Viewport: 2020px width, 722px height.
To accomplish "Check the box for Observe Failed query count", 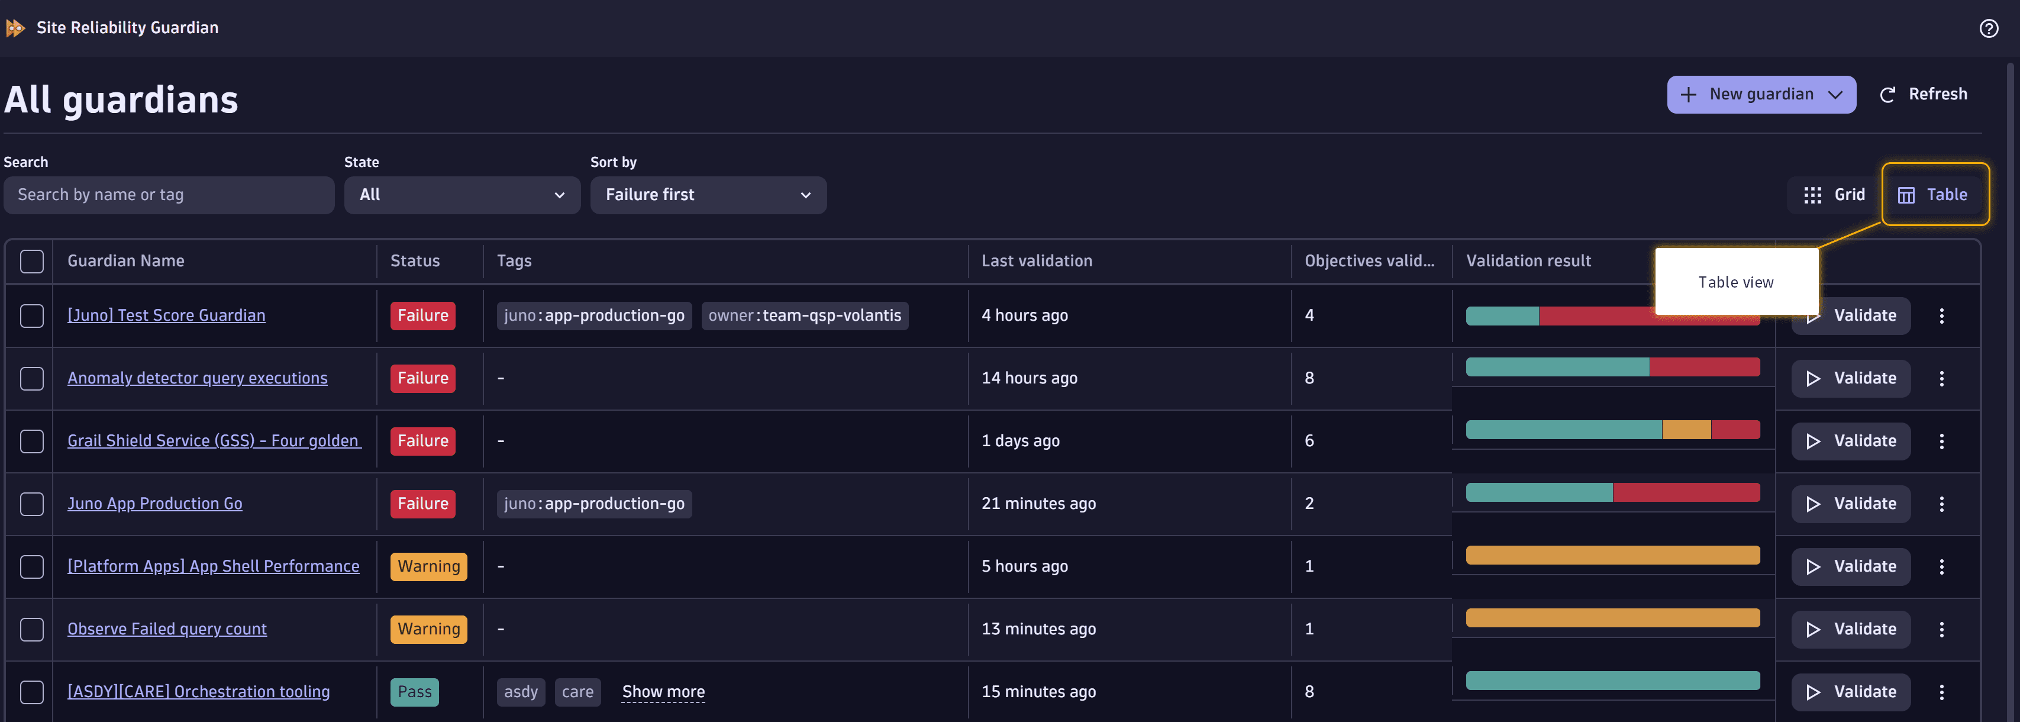I will (31, 630).
